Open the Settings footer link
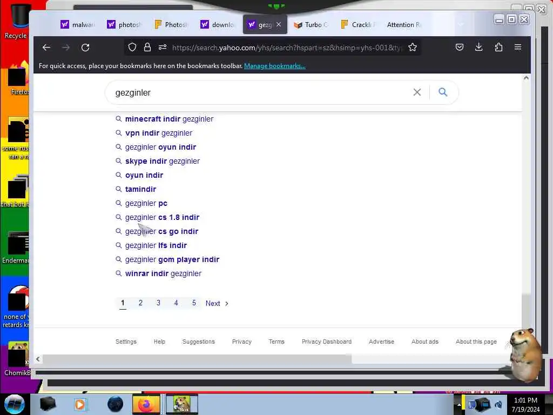 click(126, 342)
